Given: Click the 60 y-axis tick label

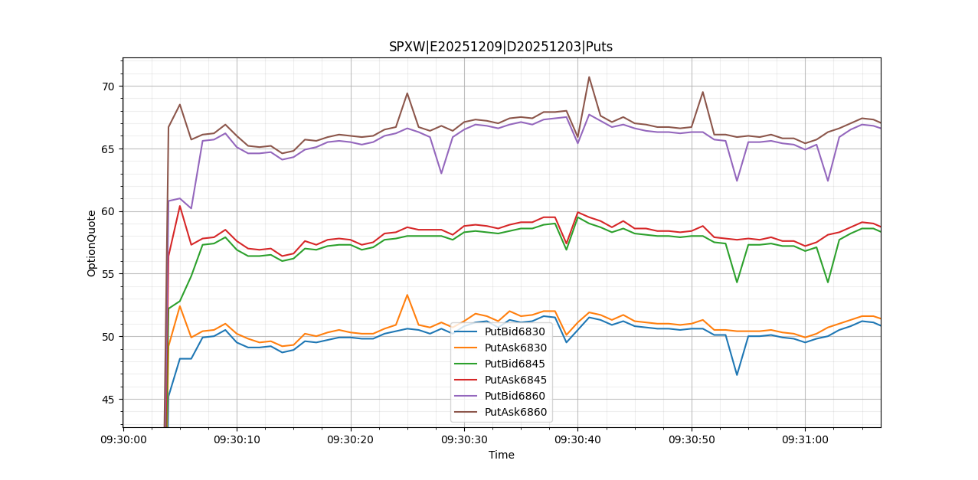Looking at the screenshot, I should (109, 211).
